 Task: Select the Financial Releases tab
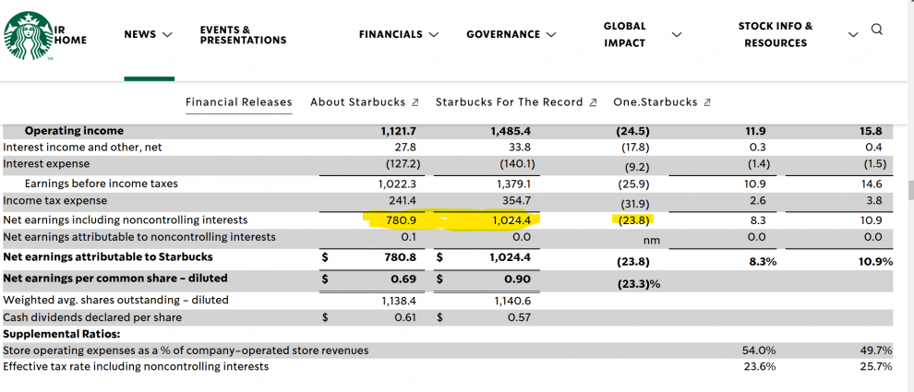[238, 102]
